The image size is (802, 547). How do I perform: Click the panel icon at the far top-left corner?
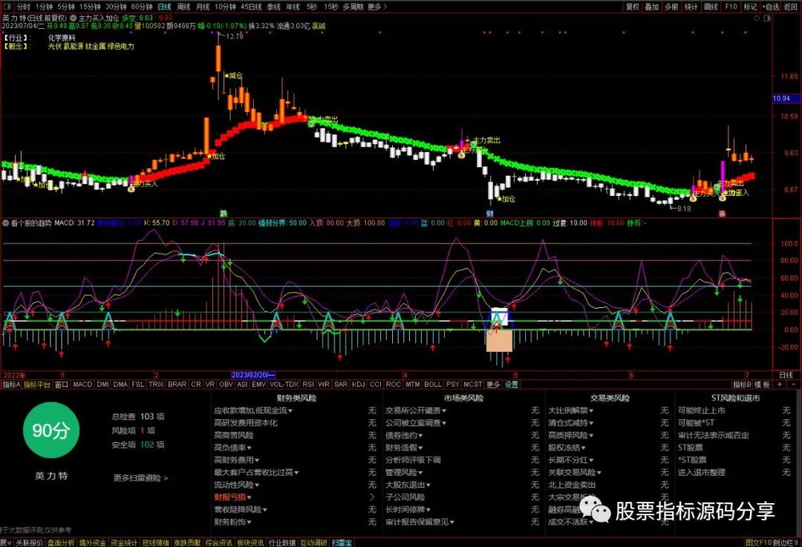click(7, 7)
